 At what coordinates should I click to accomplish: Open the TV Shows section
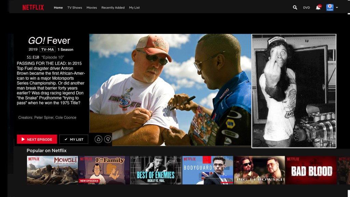point(75,8)
